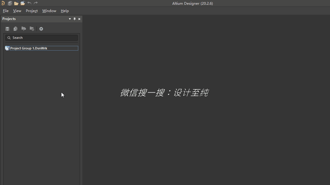This screenshot has width=330, height=185.
Task: Open Projects panel settings gear
Action: [x=41, y=29]
